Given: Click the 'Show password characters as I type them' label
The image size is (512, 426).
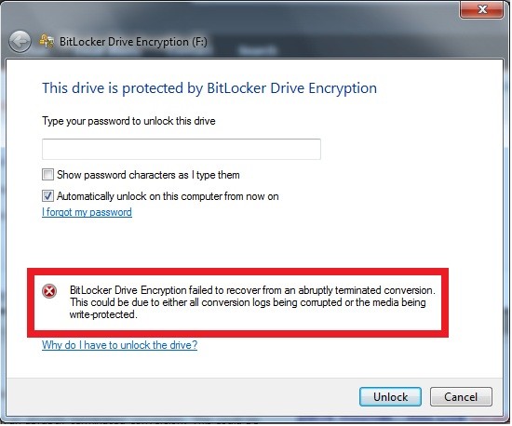Looking at the screenshot, I should click(x=148, y=175).
